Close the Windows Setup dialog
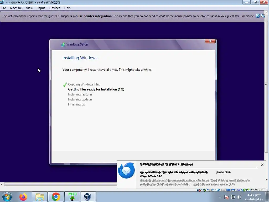 pyautogui.click(x=210, y=41)
